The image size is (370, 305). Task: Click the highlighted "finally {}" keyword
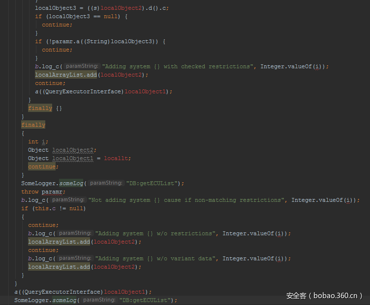[40, 108]
